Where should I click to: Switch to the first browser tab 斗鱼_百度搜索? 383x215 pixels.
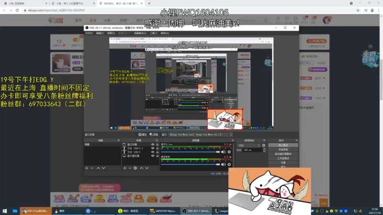[24, 3]
